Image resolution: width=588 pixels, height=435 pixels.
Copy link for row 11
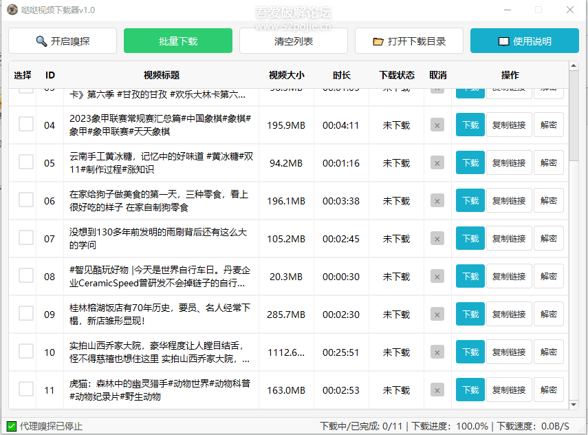coord(509,390)
